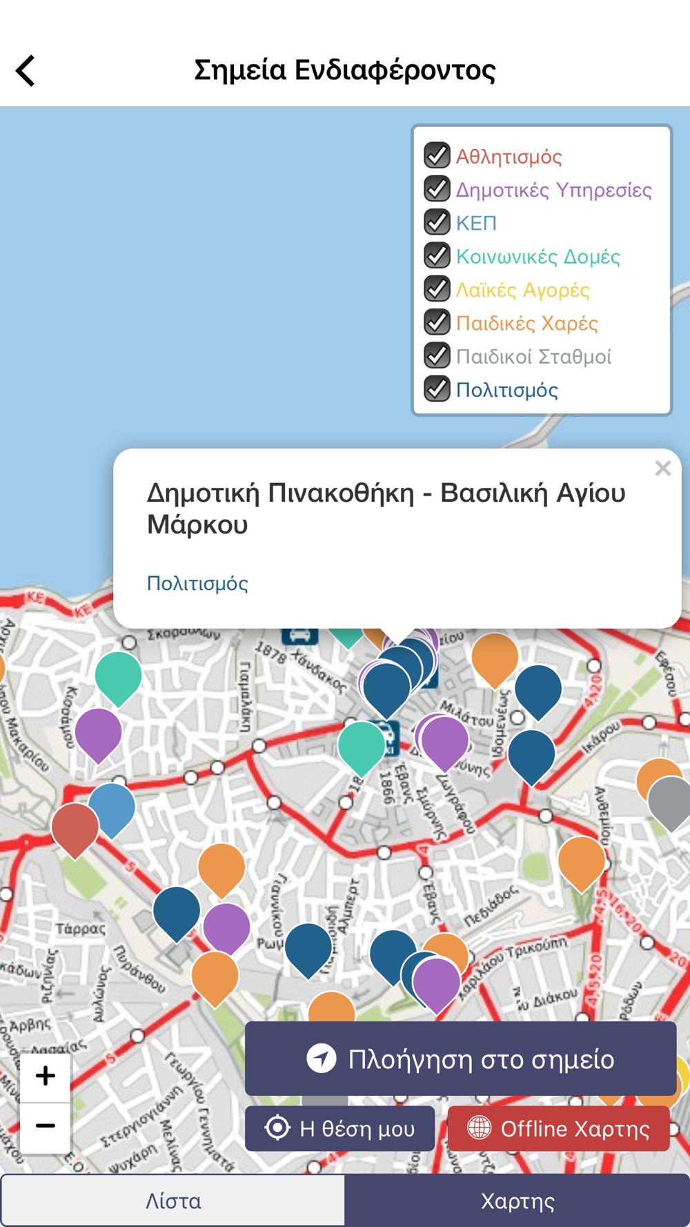This screenshot has width=690, height=1227.
Task: Tap the purple pin below the leftmost teal pin
Action: 99,736
